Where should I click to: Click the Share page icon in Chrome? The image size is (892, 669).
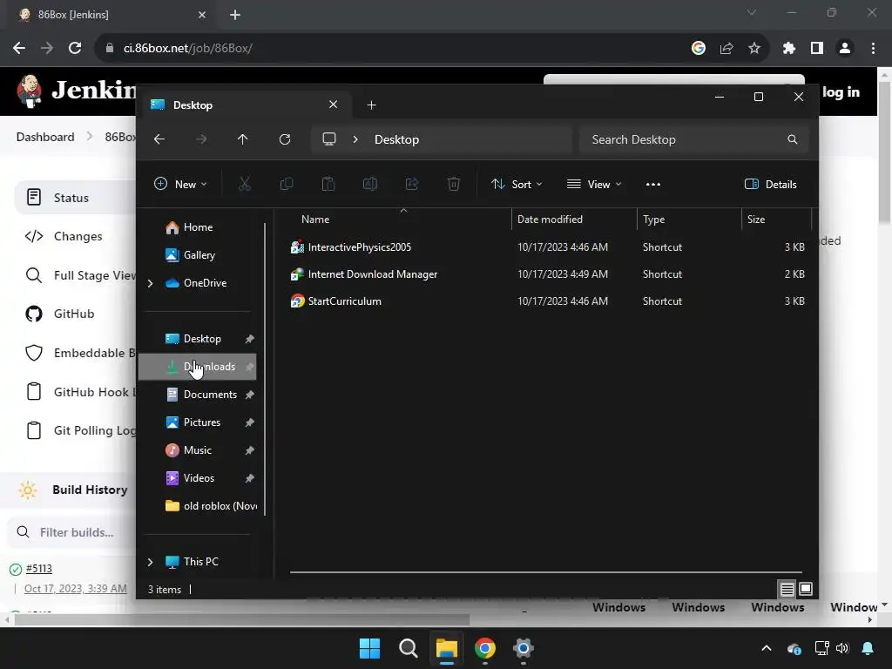click(726, 49)
